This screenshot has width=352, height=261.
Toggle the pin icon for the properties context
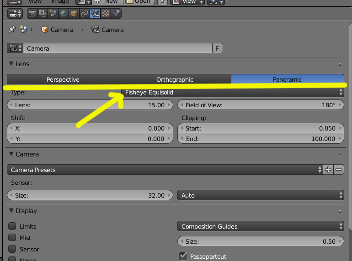pyautogui.click(x=12, y=30)
